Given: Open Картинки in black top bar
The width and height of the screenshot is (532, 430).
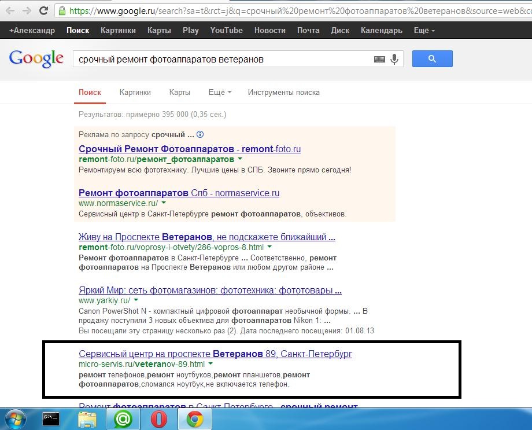Looking at the screenshot, I should [x=118, y=30].
